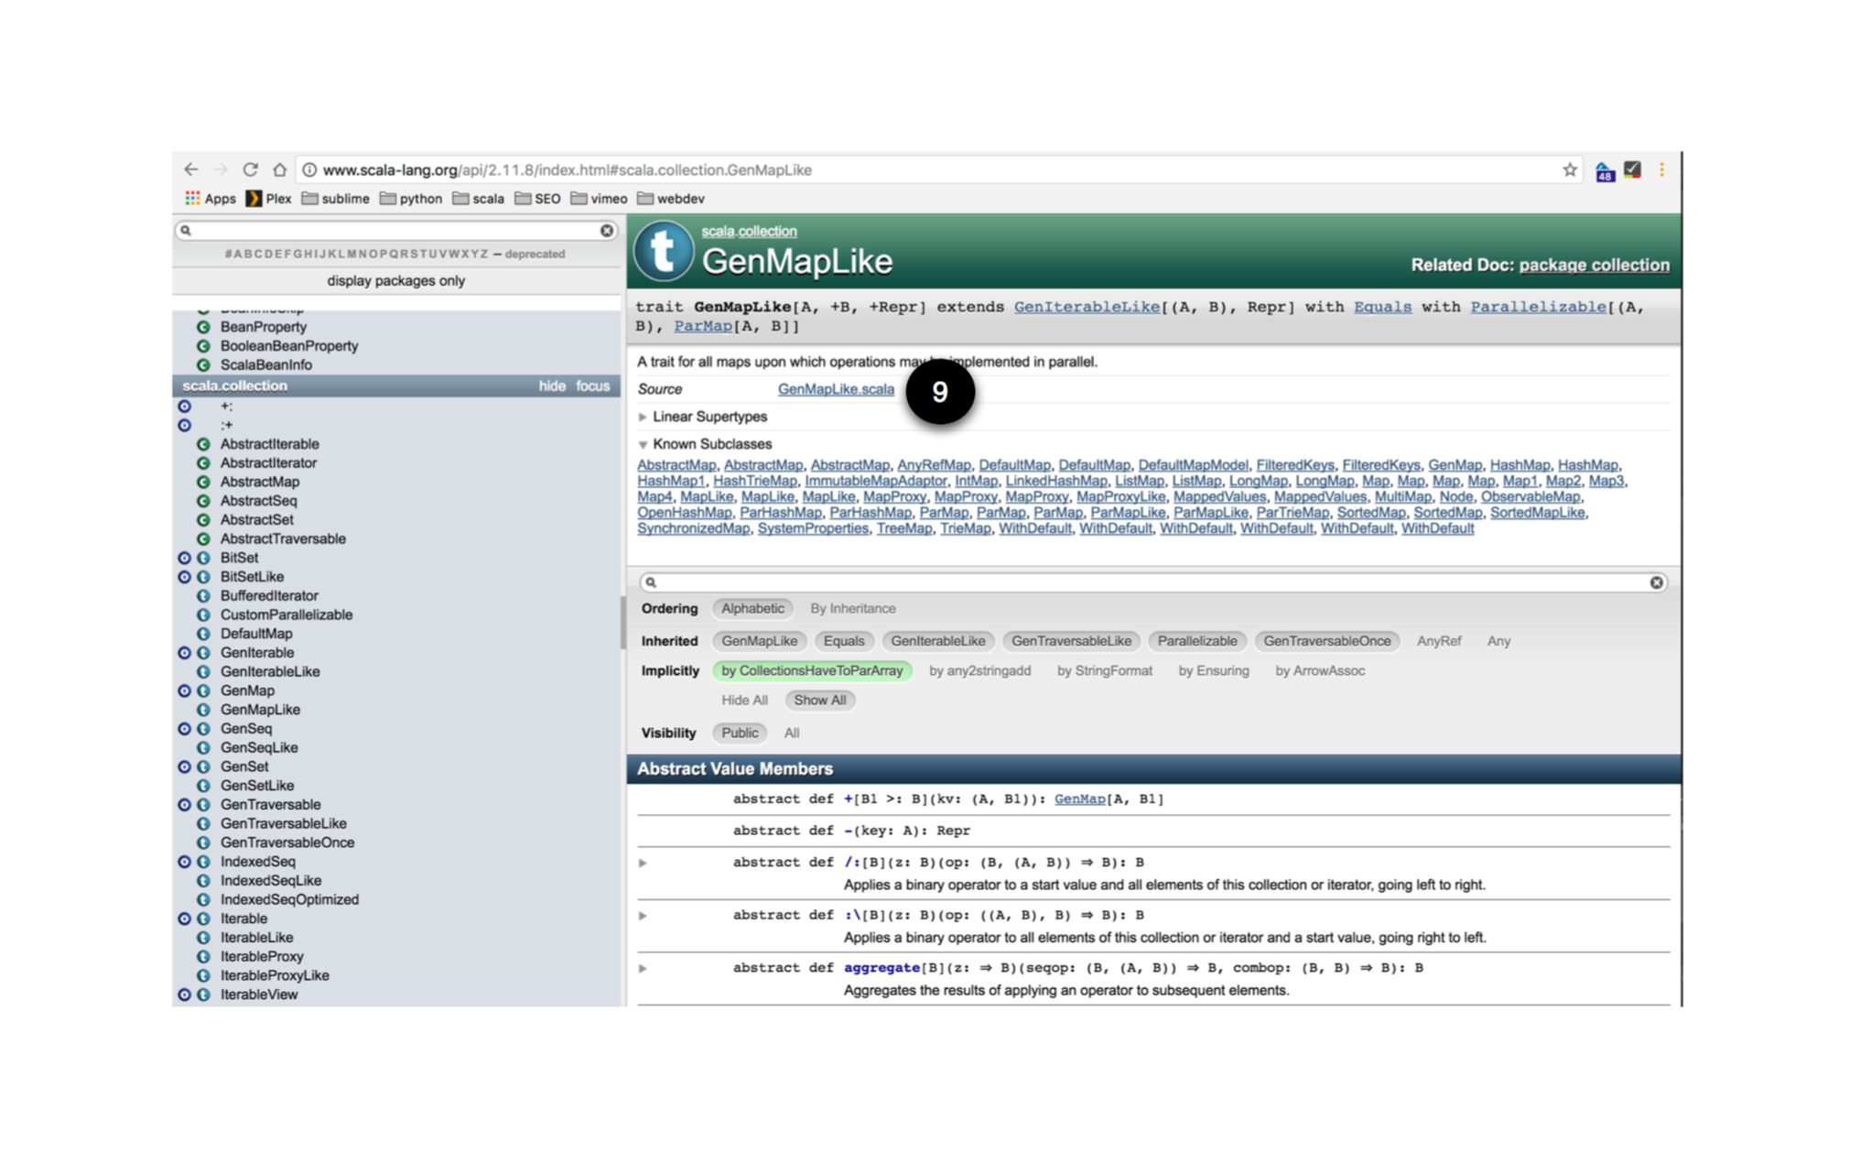1860x1163 pixels.
Task: Open the Apps grid in the bookmarks bar
Action: (x=192, y=198)
